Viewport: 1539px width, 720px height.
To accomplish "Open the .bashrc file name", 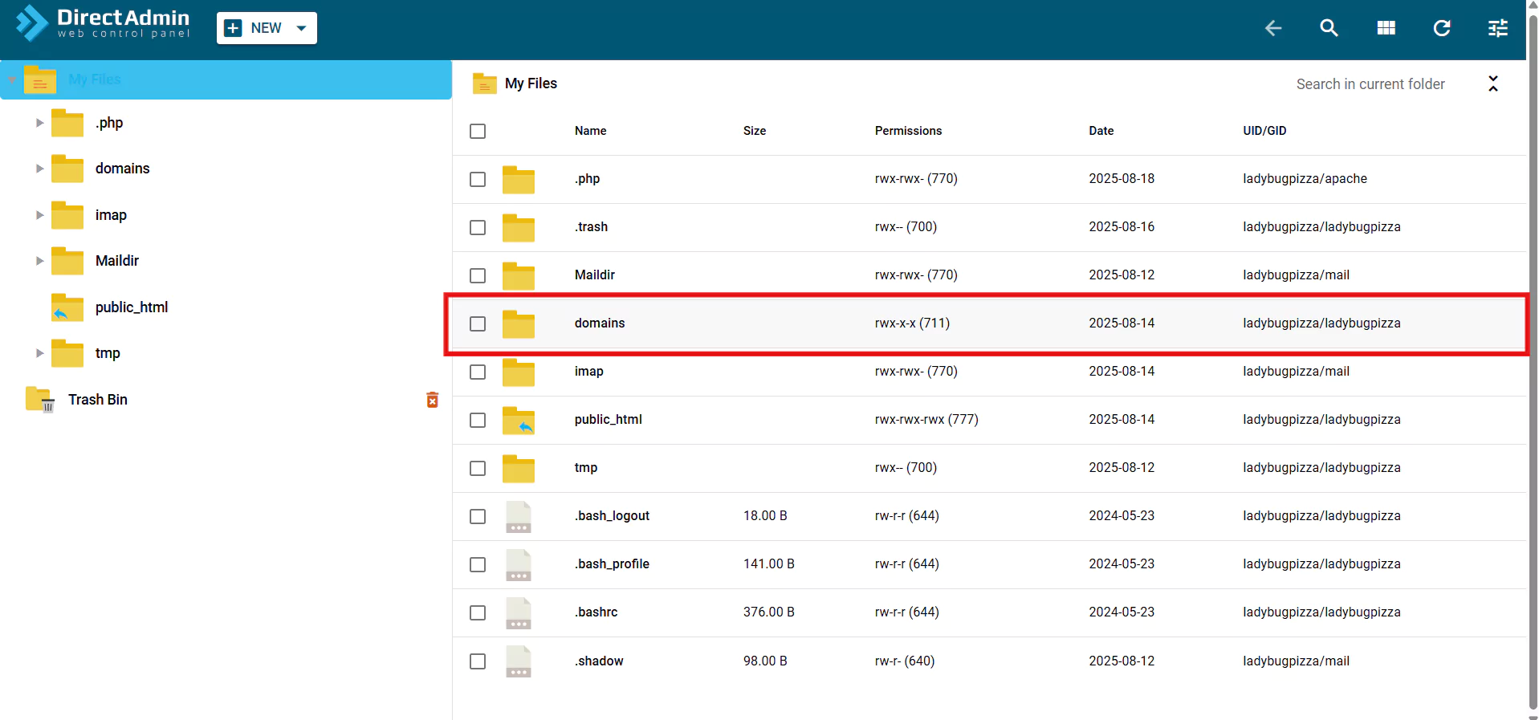I will tap(596, 612).
